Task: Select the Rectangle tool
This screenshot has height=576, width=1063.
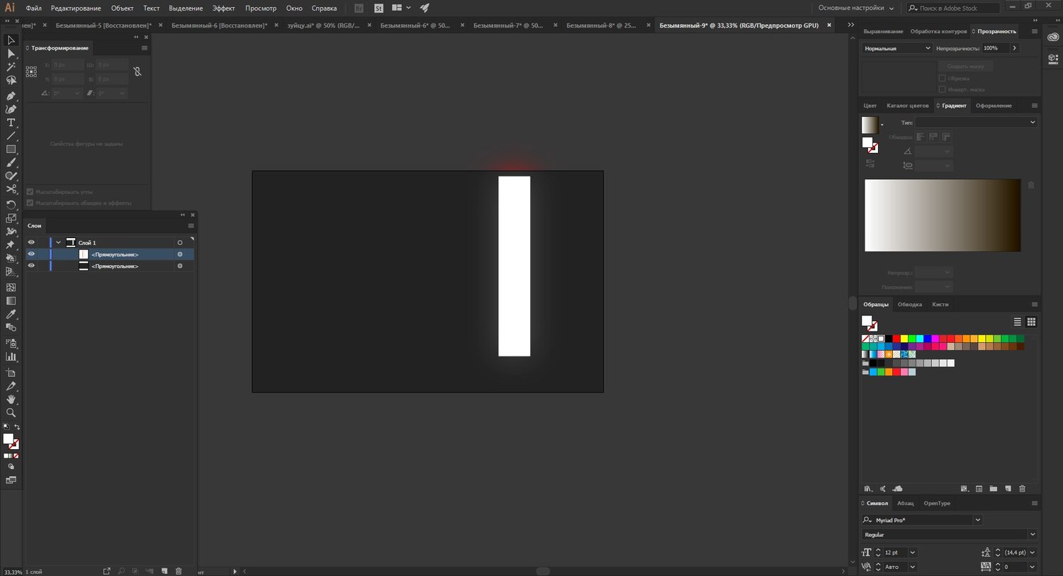Action: [11, 149]
